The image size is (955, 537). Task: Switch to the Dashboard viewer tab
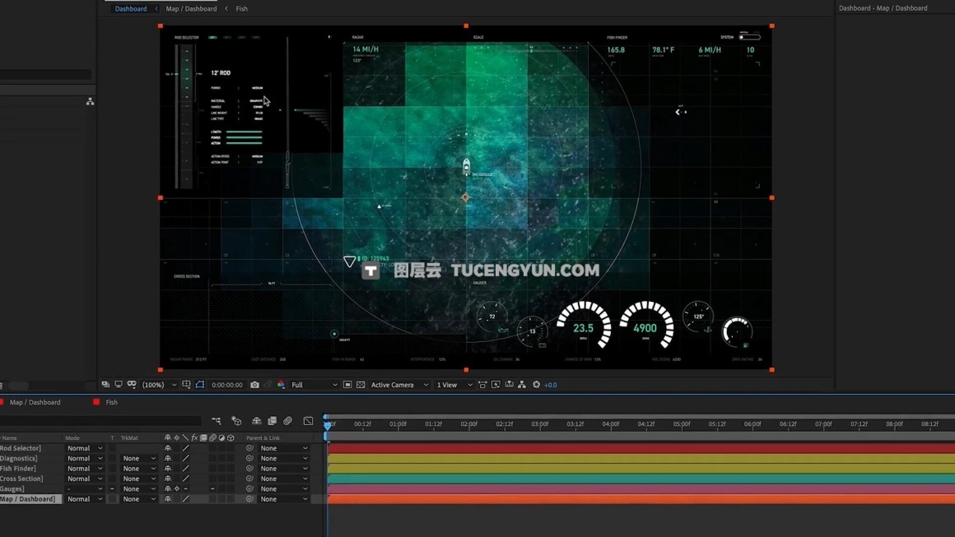131,8
